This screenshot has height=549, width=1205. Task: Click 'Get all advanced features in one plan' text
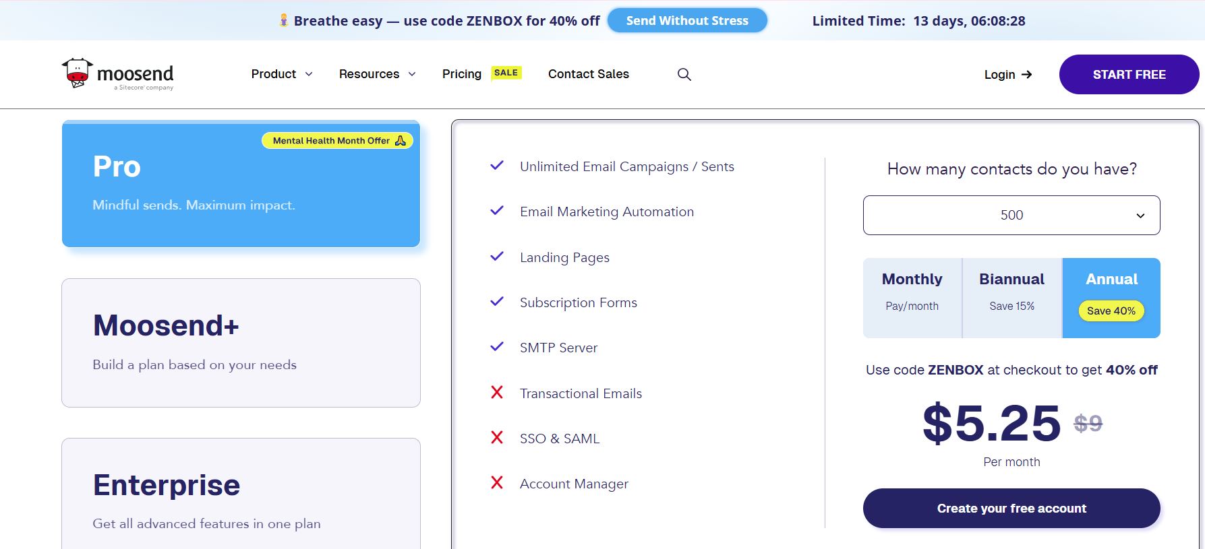pos(206,523)
